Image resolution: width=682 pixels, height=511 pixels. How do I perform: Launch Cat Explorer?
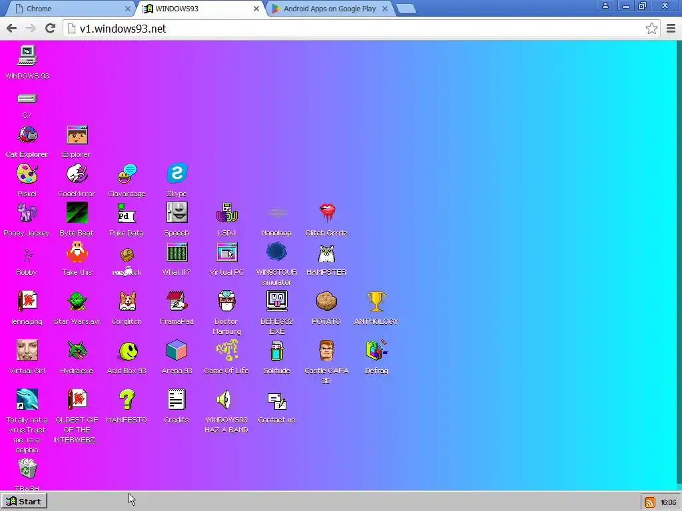[x=27, y=135]
